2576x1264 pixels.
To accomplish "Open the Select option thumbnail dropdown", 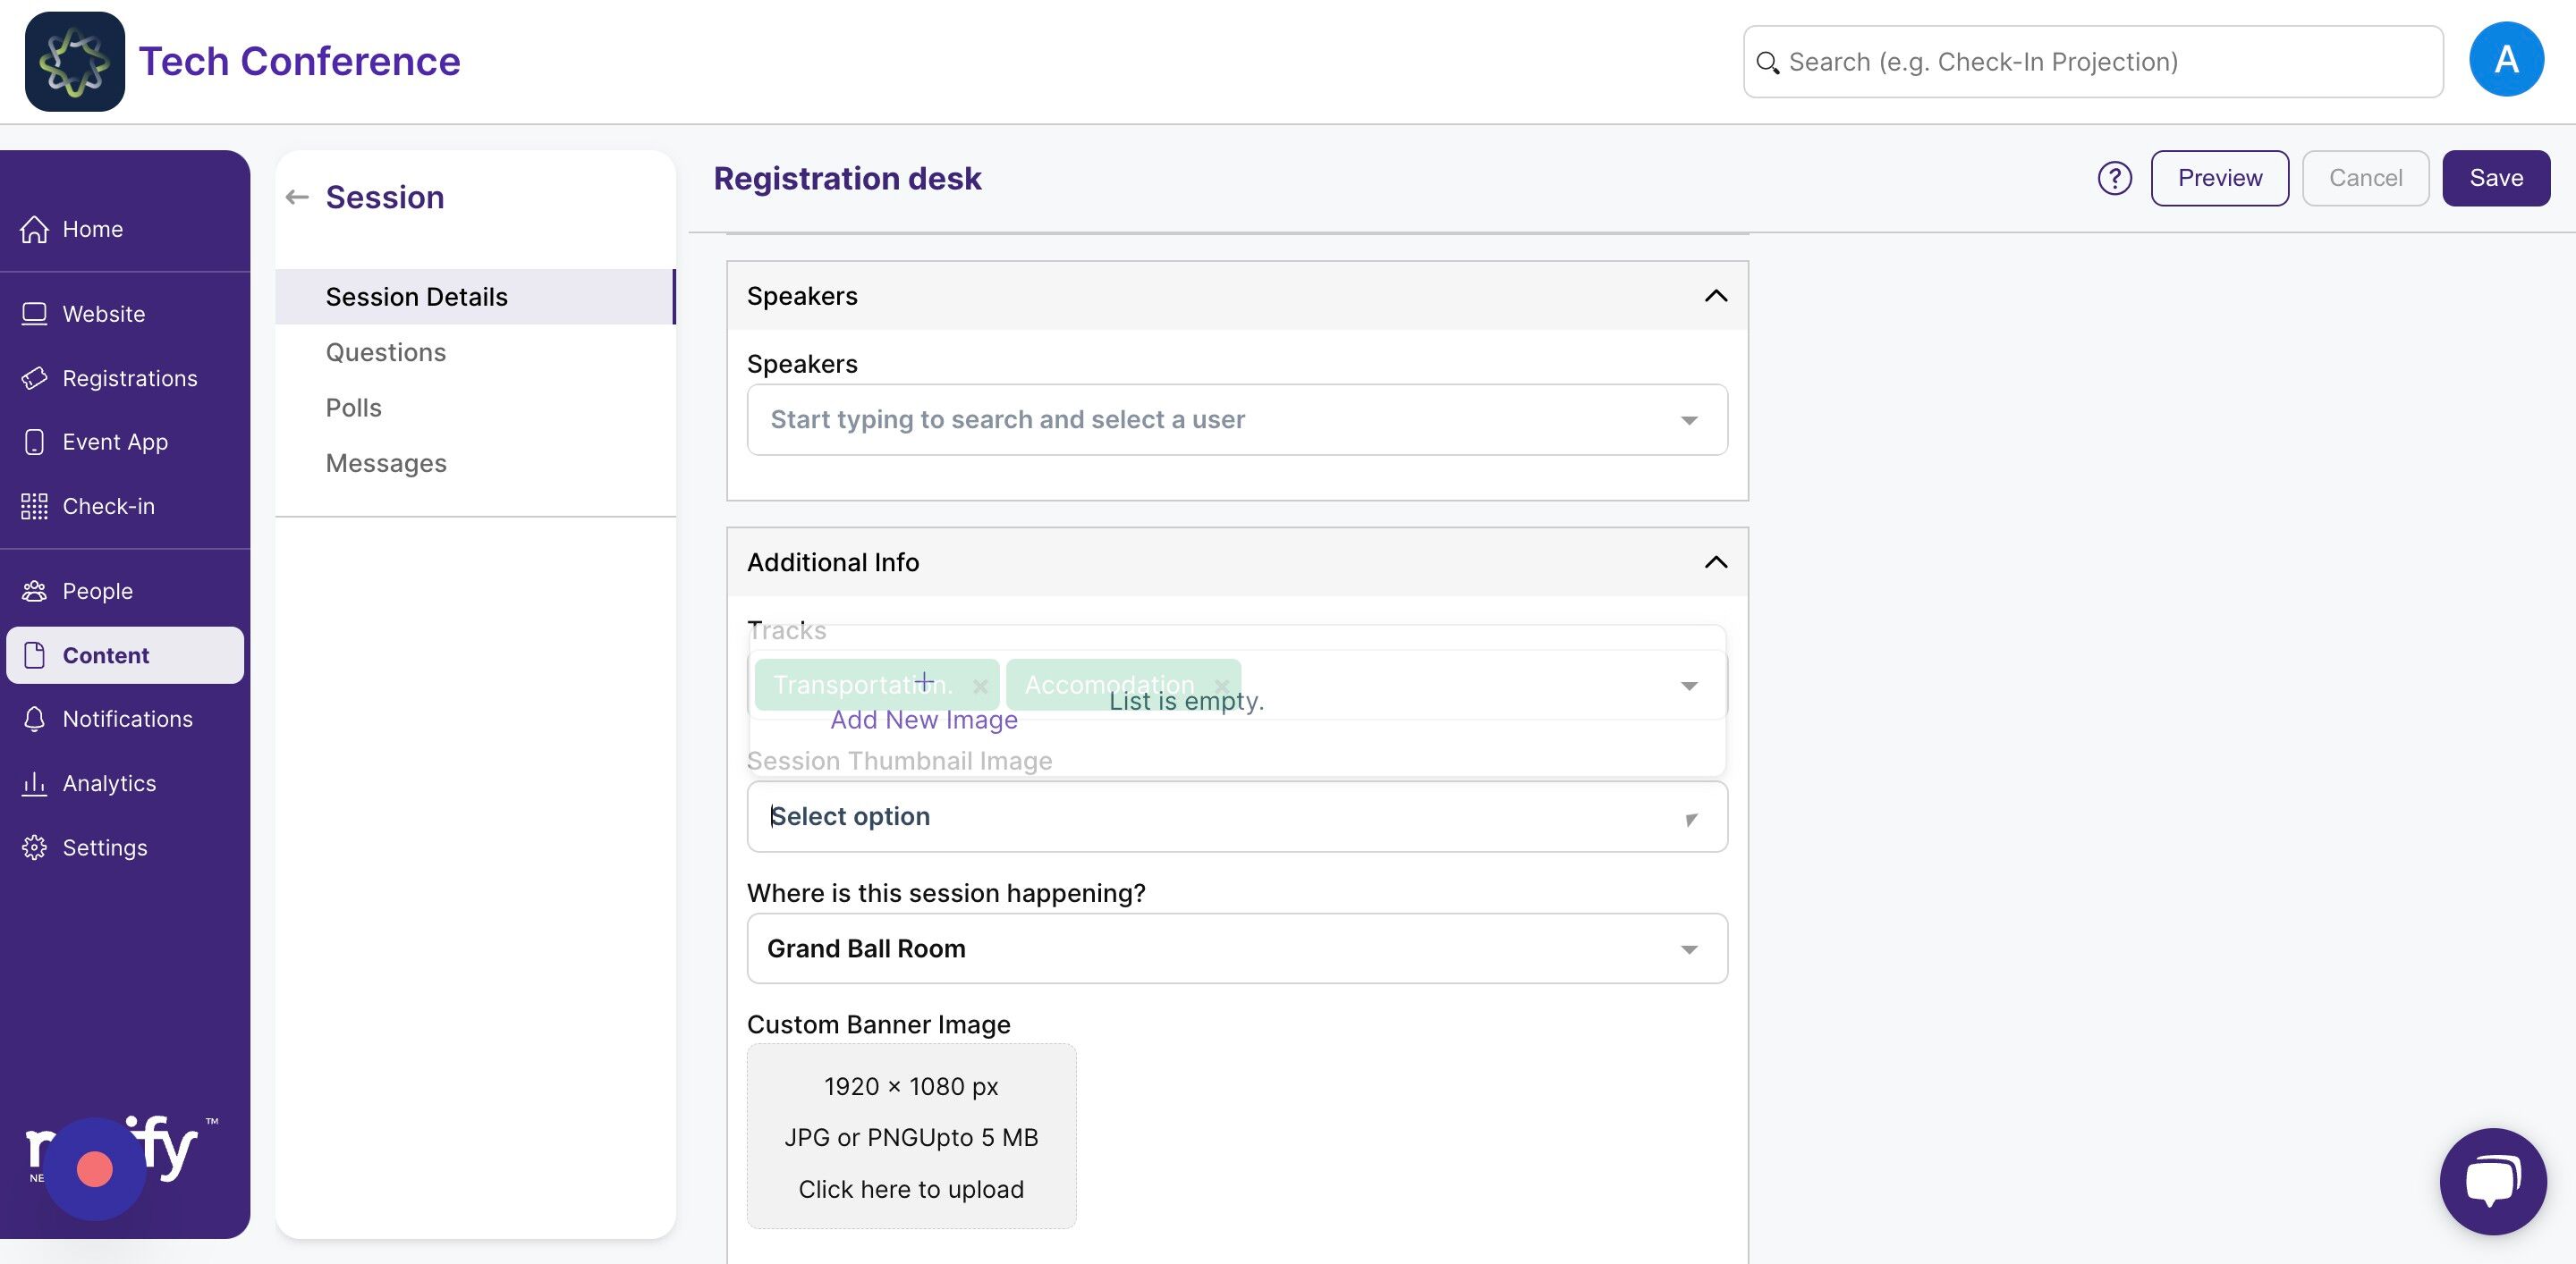I will (1236, 816).
